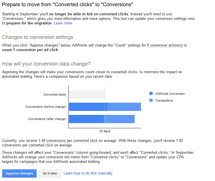The height and width of the screenshot is (181, 215).
Task: Click the AdWords portion of after-change bar
Action: (86, 119)
